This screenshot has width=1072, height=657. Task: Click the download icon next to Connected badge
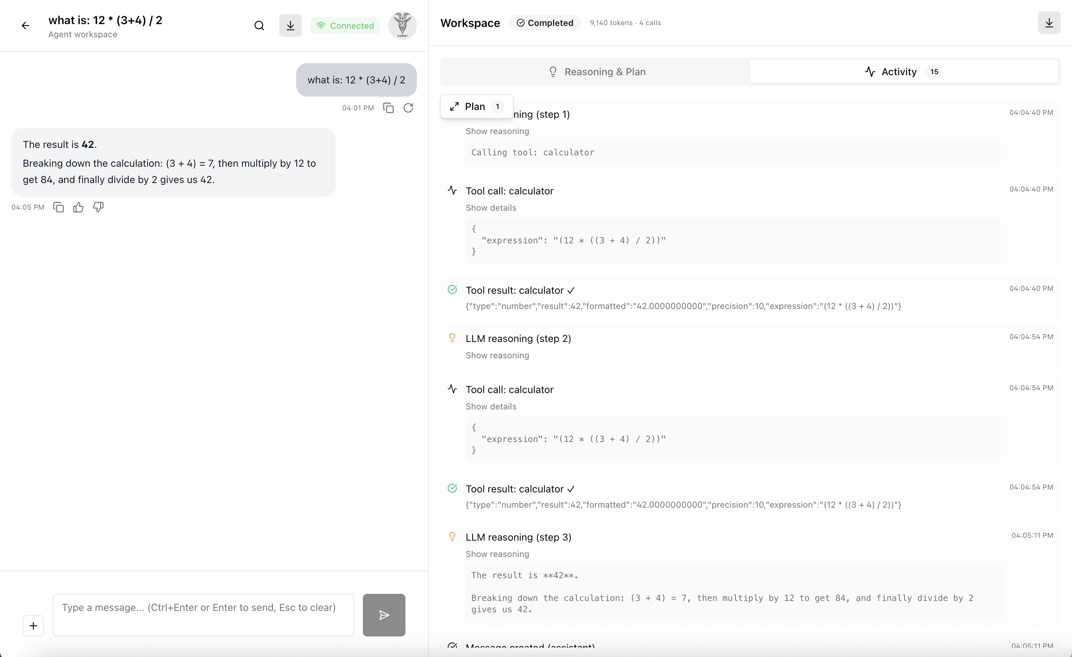tap(290, 25)
